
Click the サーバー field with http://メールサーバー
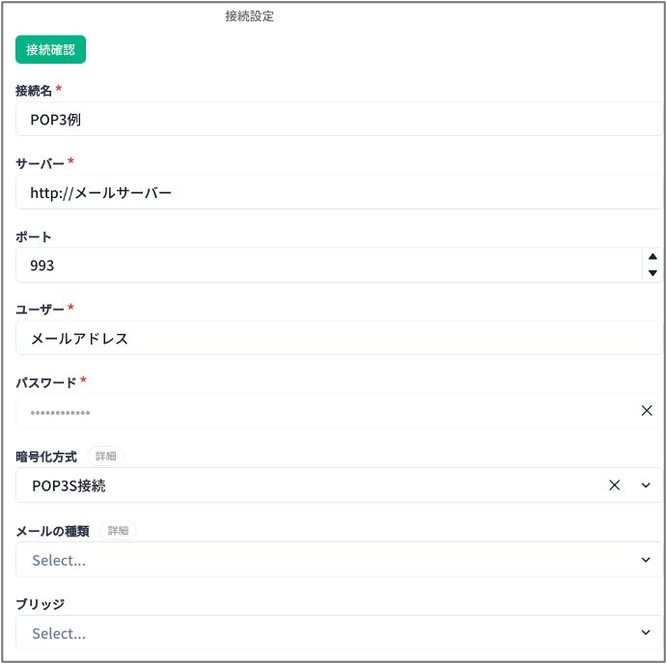click(x=328, y=192)
